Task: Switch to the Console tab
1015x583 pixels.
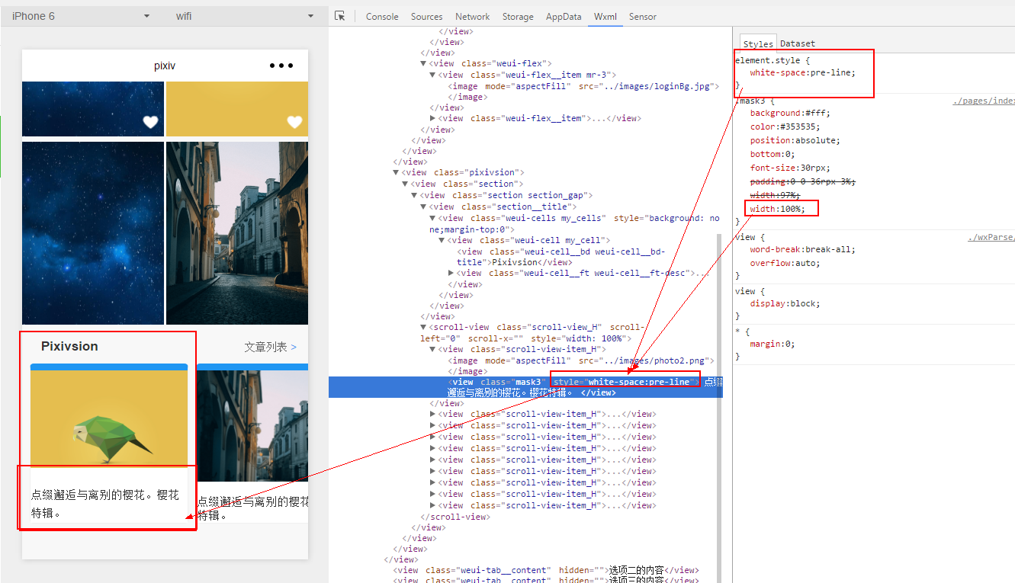Action: tap(382, 16)
